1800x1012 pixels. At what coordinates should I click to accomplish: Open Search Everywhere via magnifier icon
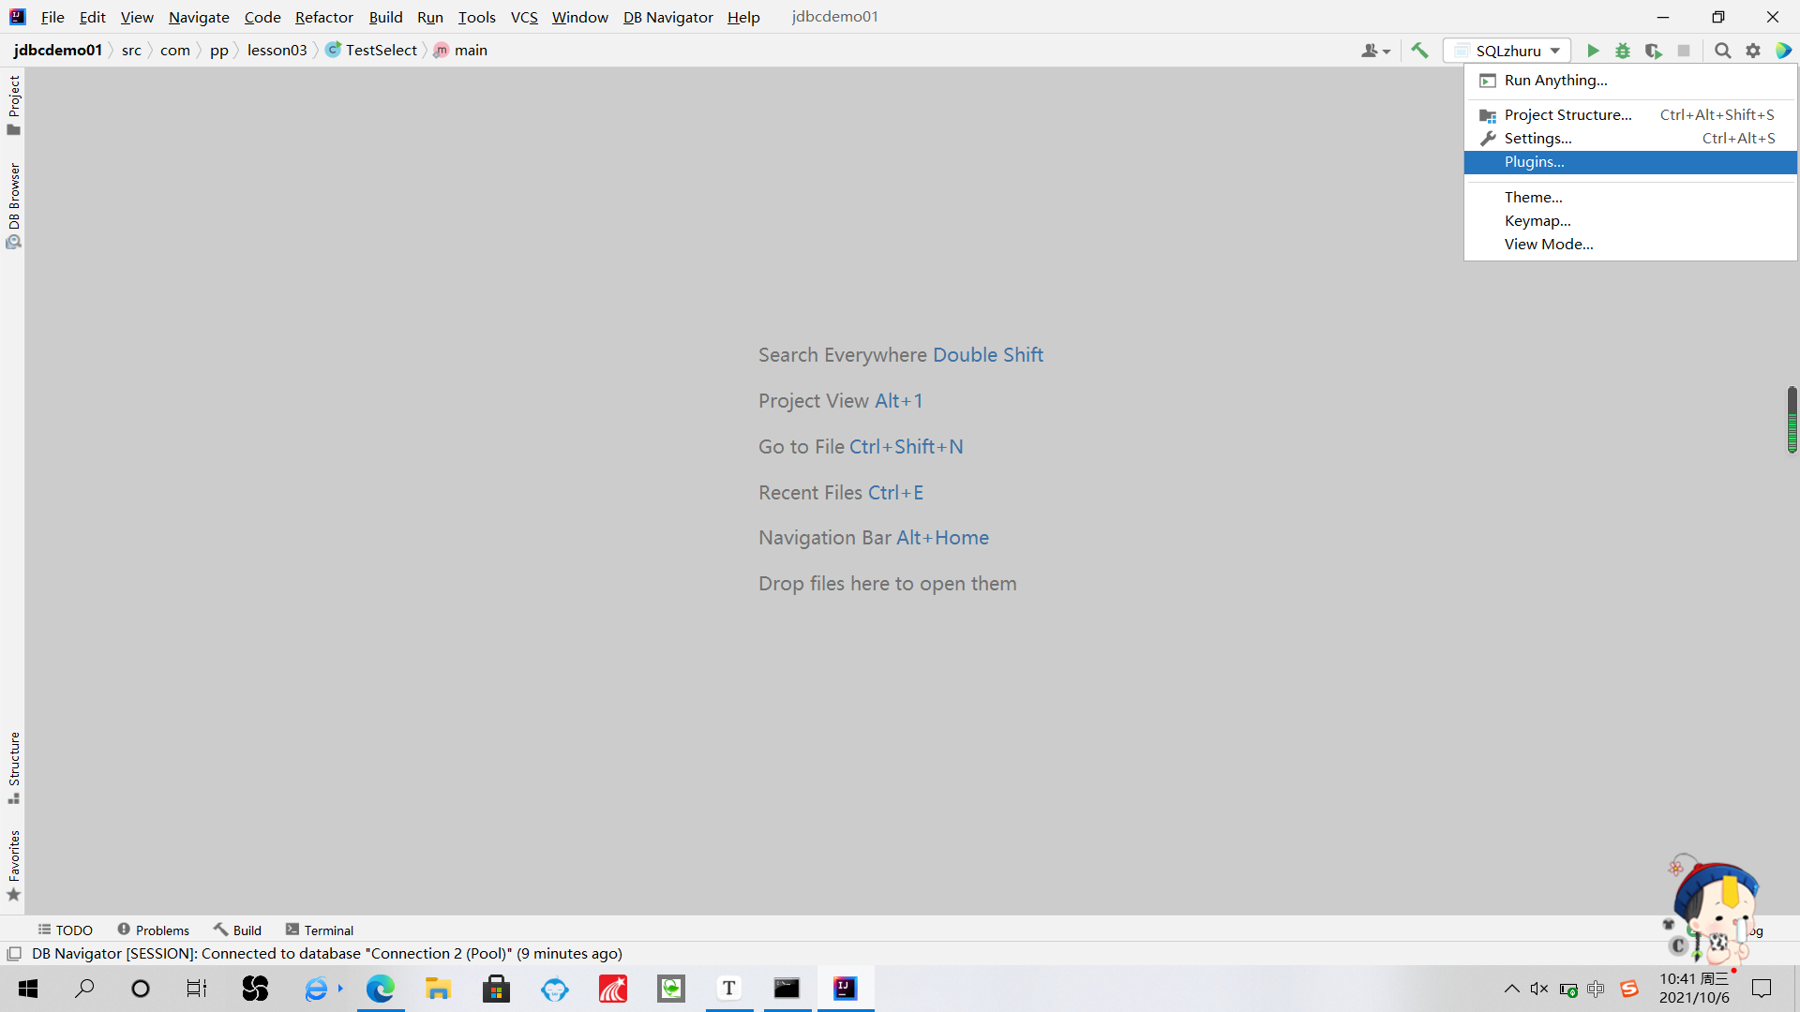coord(1722,51)
